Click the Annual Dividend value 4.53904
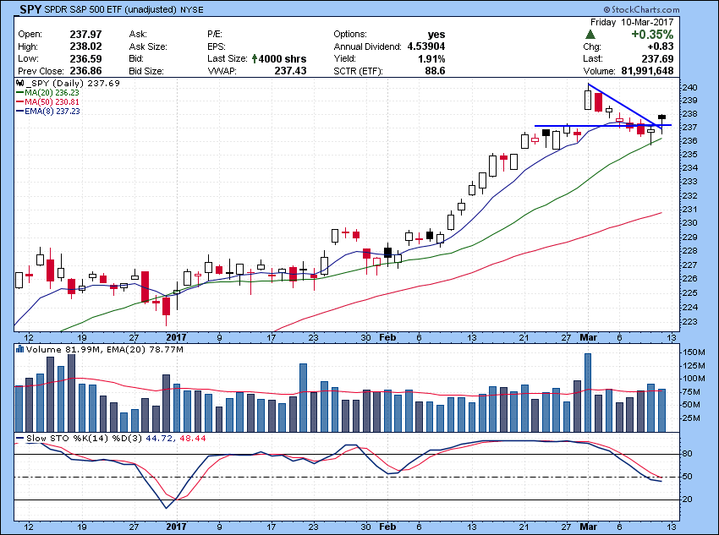This screenshot has height=535, width=719. coord(426,46)
